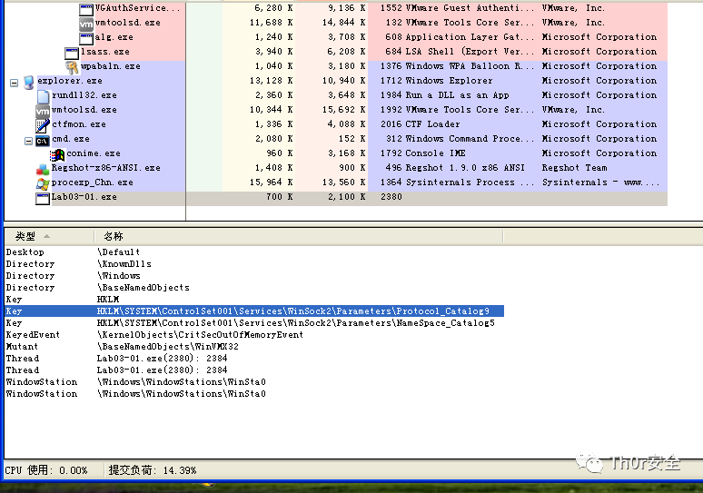Sort handles by the 名称 column header
The image size is (703, 493).
click(298, 236)
